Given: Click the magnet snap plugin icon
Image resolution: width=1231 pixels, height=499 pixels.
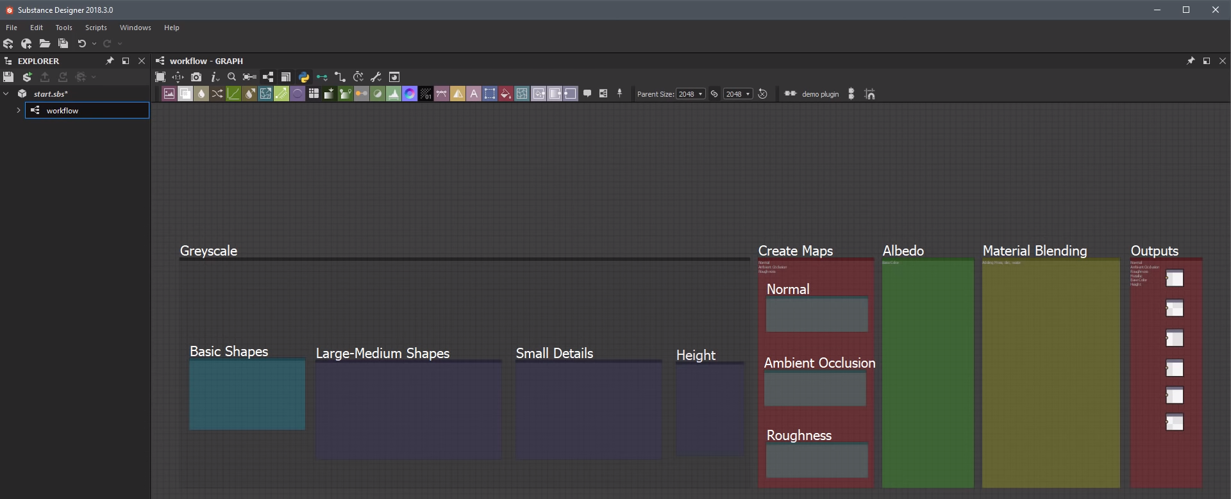Looking at the screenshot, I should click(x=870, y=94).
